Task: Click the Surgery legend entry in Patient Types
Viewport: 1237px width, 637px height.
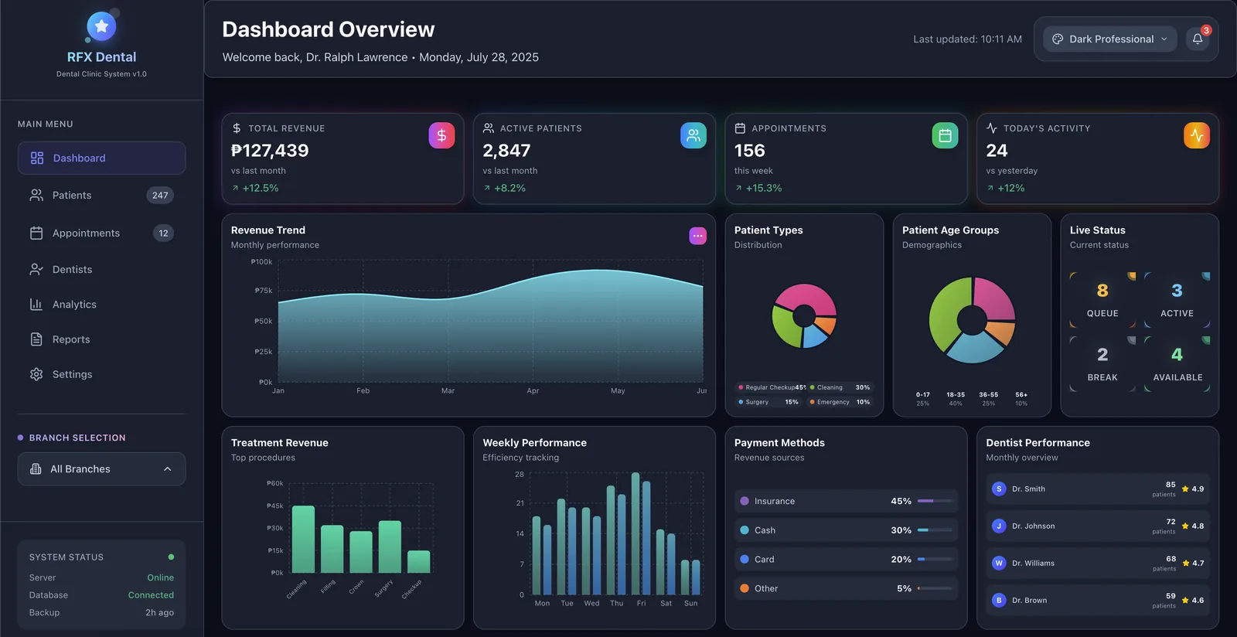Action: (x=768, y=403)
